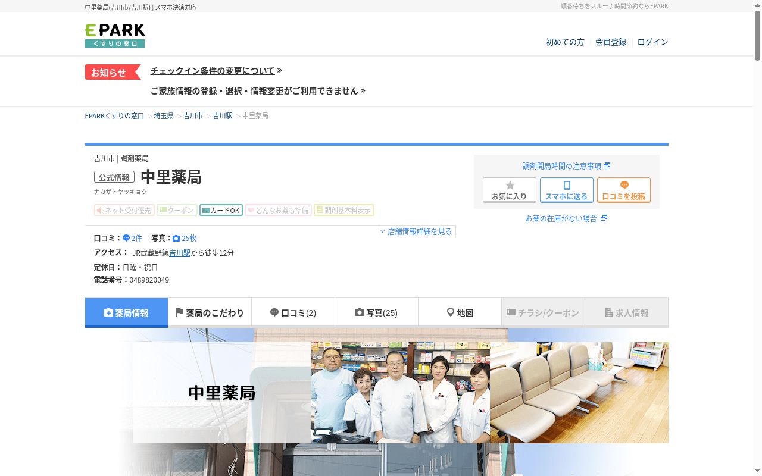Screen dimensions: 762x476
Task: Click the first-aid kit icon in 薬局情報 tab
Action: [x=108, y=312]
